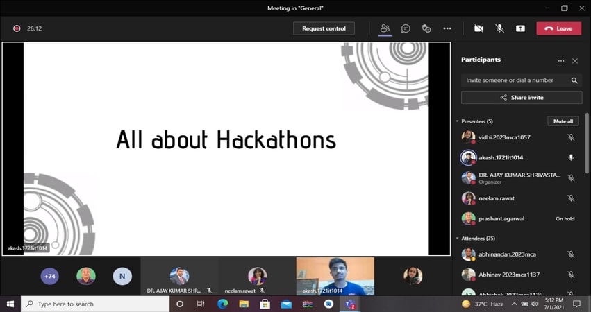This screenshot has width=591, height=312.
Task: Click the share content icon
Action: pyautogui.click(x=520, y=28)
